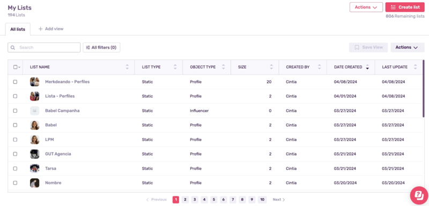Click the Save View button
Viewport: 429px width, 206px height.
click(x=368, y=47)
